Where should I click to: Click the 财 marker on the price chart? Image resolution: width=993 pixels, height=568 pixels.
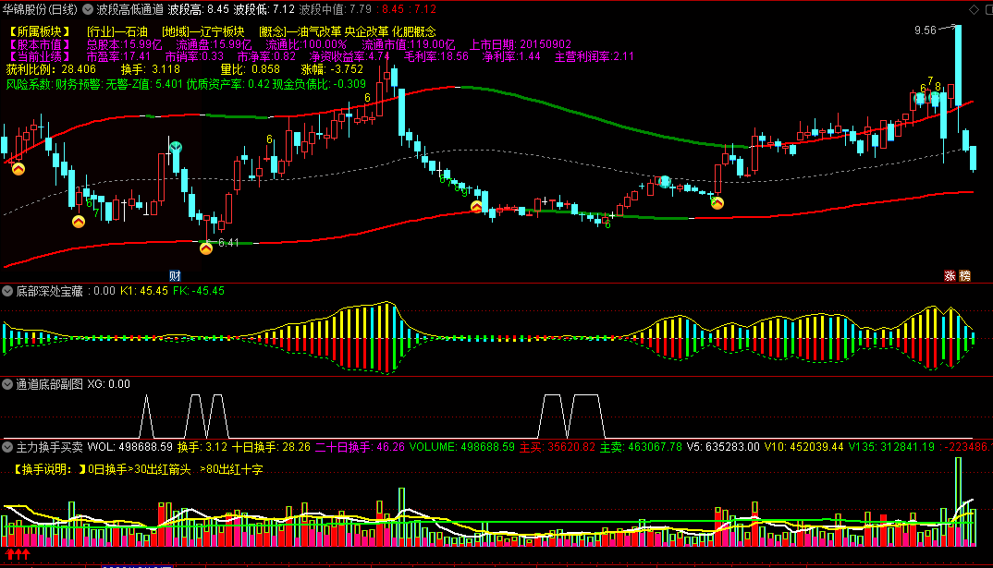coord(176,276)
